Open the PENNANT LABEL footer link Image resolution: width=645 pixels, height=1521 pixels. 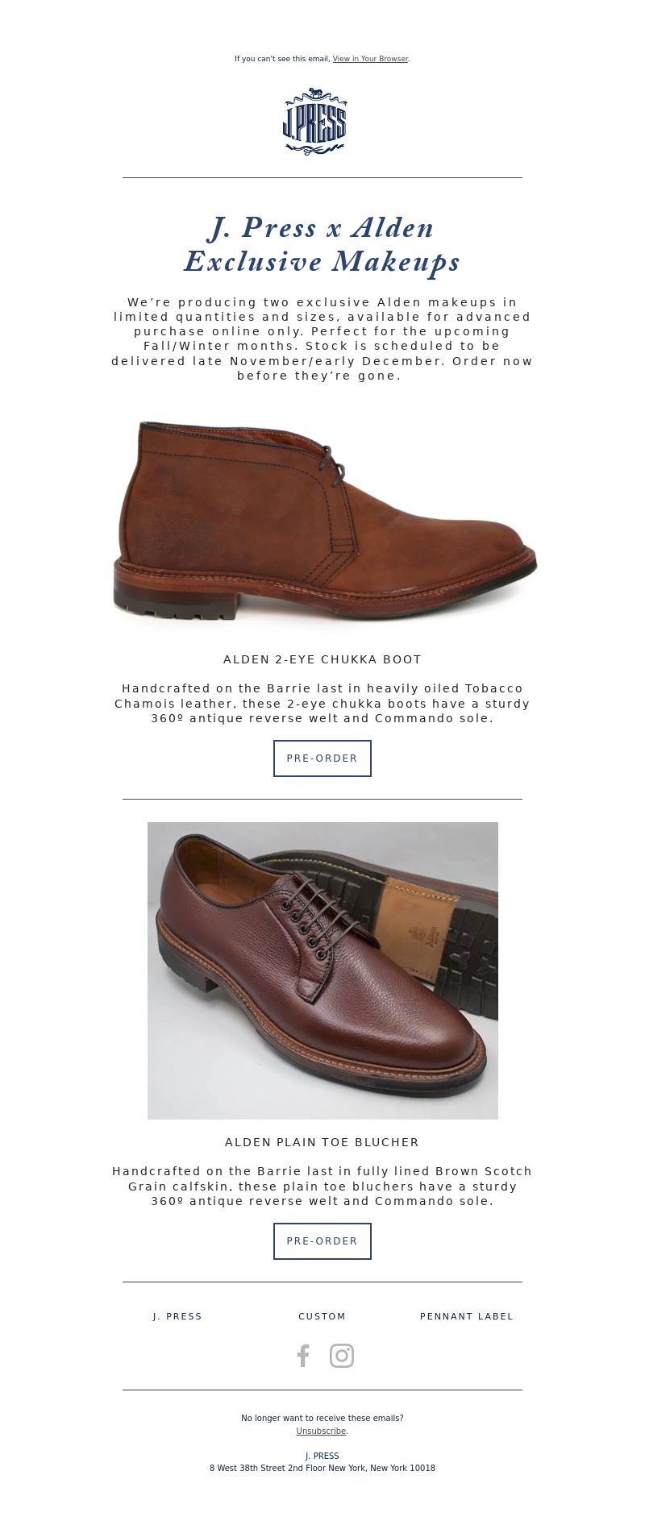point(467,1316)
